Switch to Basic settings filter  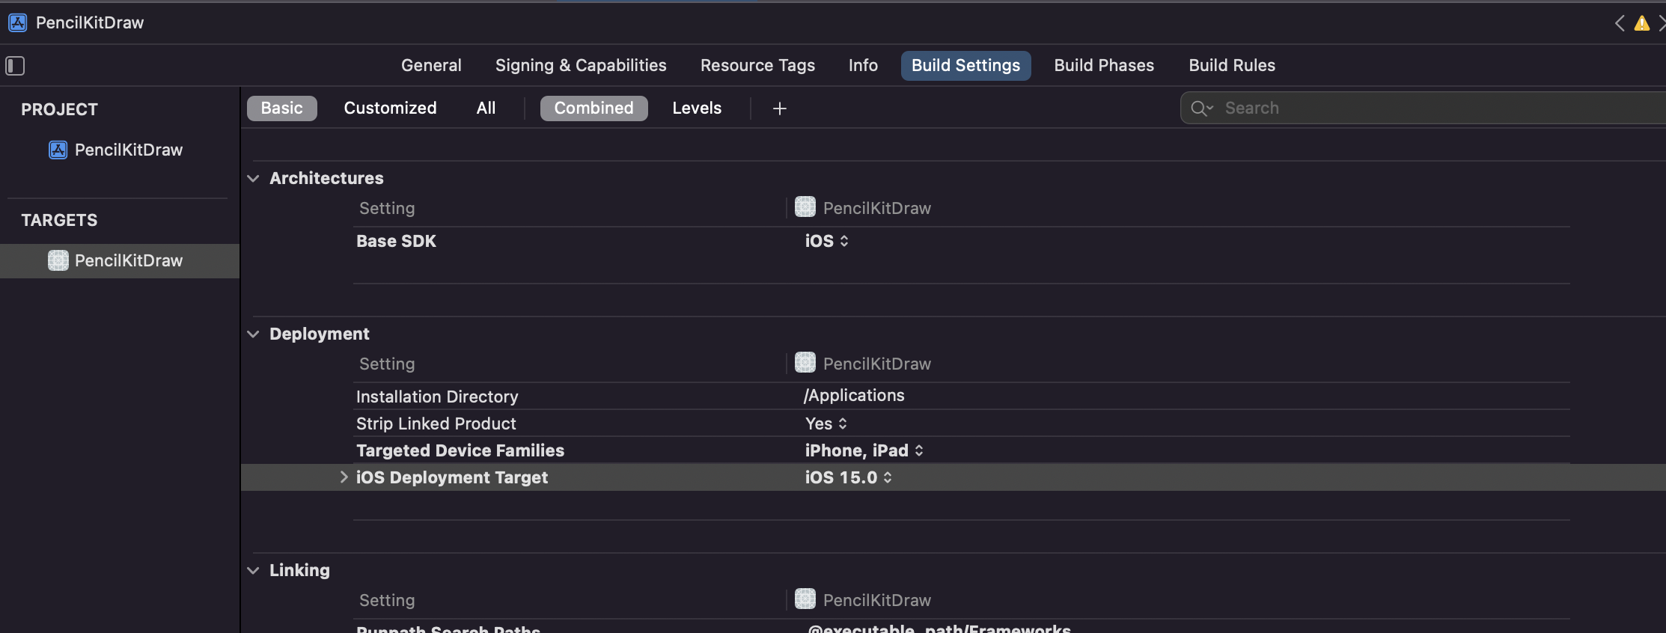281,108
